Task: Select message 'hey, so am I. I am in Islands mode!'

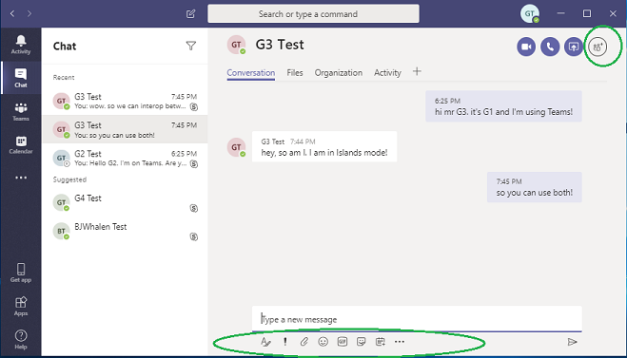Action: (324, 146)
